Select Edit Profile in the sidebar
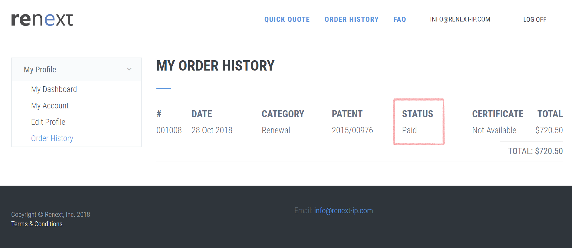The width and height of the screenshot is (572, 248). 48,122
